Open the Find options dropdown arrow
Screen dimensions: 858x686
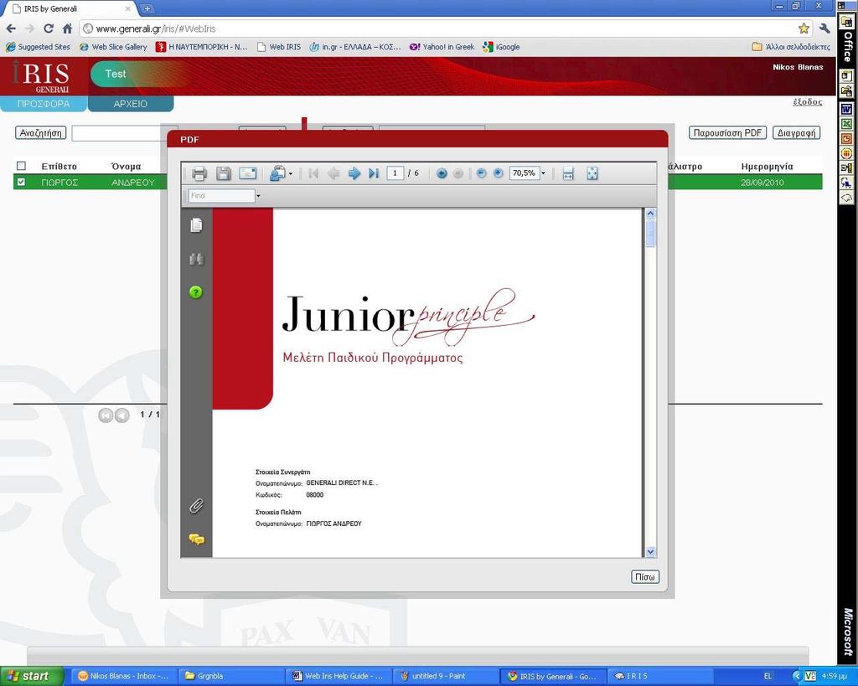tap(258, 196)
